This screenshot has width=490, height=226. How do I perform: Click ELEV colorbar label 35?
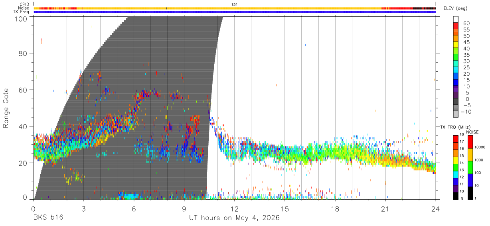pos(466,55)
